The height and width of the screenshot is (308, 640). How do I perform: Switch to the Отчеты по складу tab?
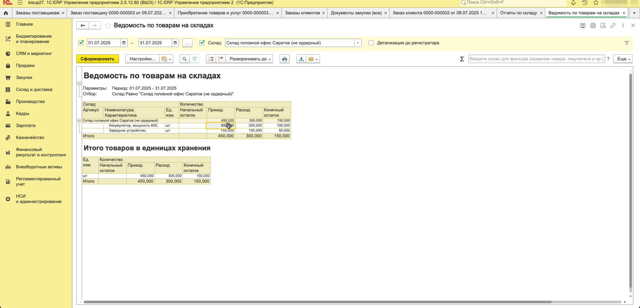(518, 13)
